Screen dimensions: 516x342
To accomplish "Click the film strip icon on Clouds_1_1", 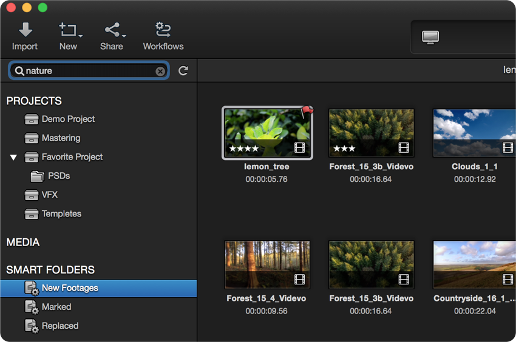I will tap(508, 147).
